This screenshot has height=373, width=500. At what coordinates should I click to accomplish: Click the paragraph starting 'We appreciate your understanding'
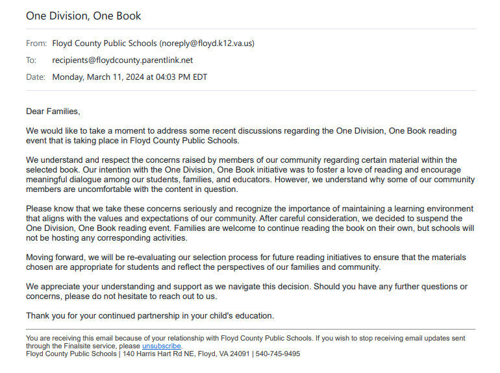point(247,291)
